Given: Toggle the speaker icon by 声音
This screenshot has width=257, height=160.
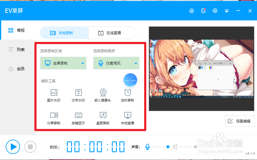Looking at the screenshot, I should click(175, 147).
